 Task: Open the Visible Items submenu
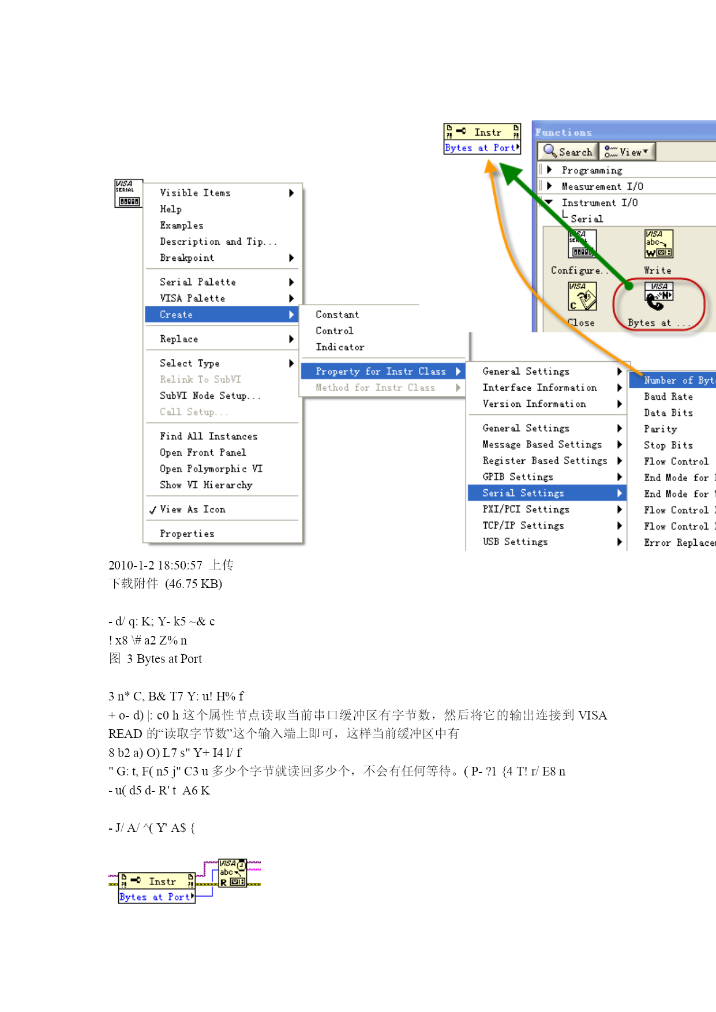coord(222,193)
